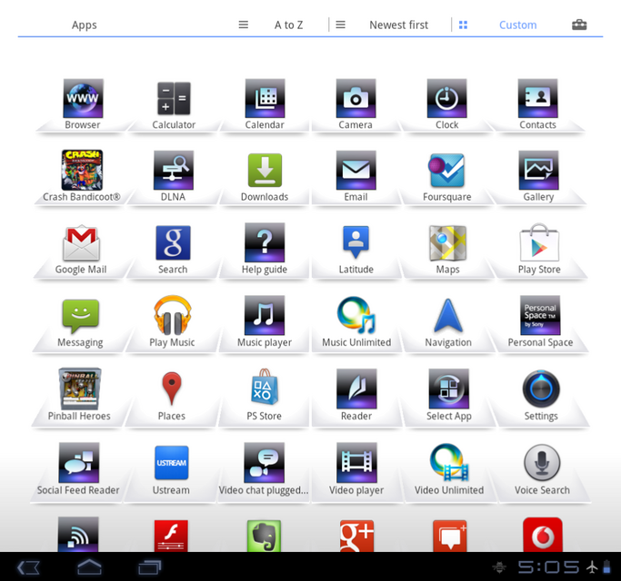This screenshot has width=621, height=581.
Task: Launch the Evernote app
Action: [265, 536]
